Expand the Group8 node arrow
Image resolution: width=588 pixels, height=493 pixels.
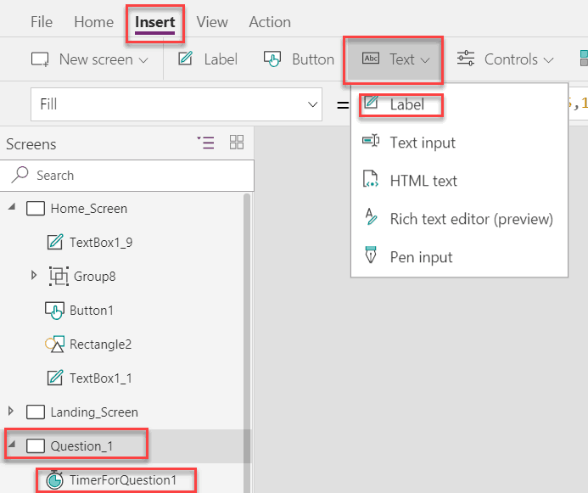coord(34,276)
